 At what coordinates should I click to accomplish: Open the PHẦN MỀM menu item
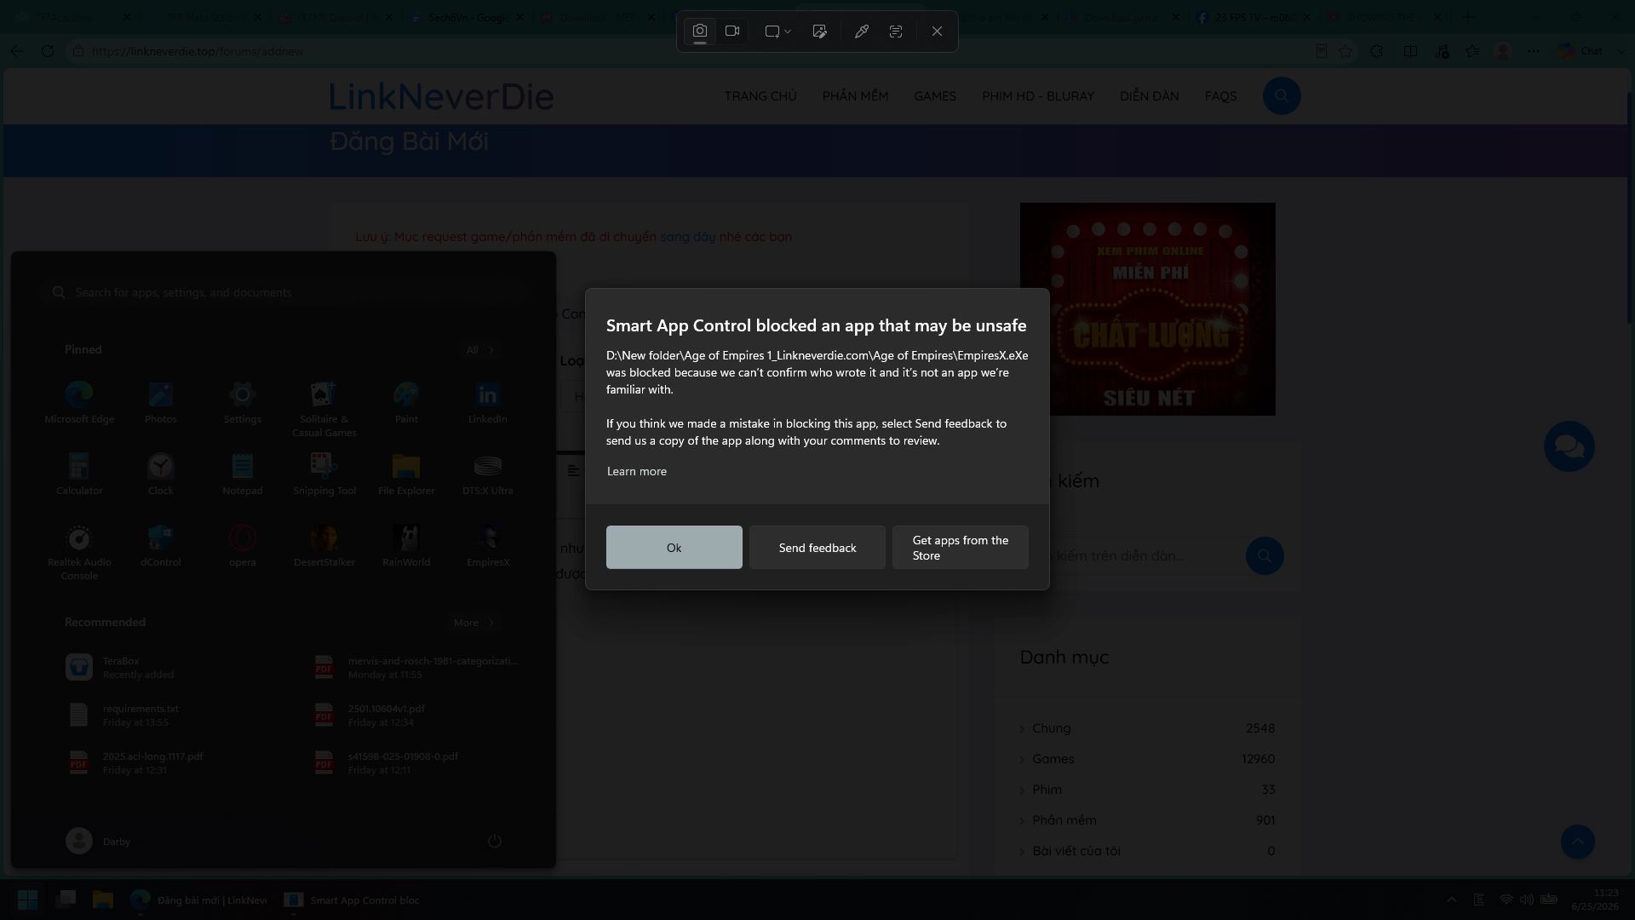855,96
